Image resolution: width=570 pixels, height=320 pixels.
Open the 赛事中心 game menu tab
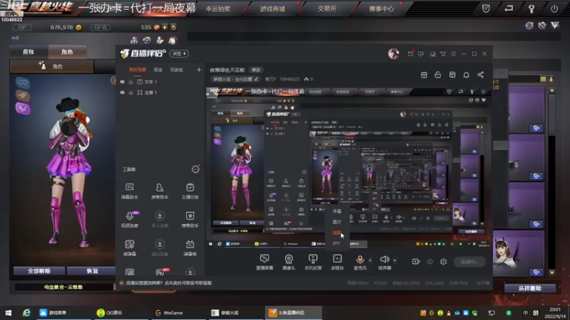381,9
